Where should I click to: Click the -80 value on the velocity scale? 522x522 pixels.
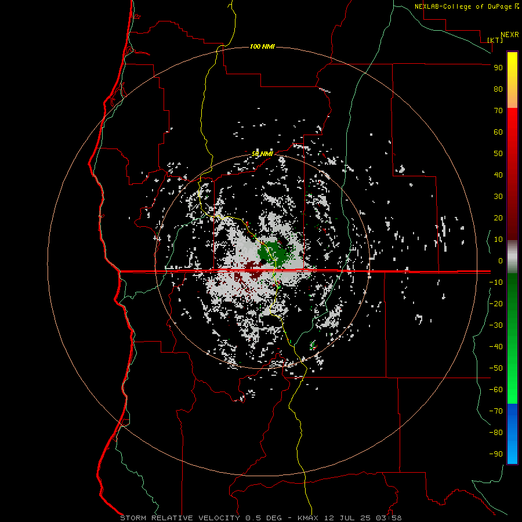click(x=496, y=433)
